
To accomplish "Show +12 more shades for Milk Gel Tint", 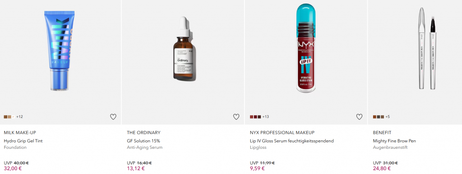I will pyautogui.click(x=19, y=117).
